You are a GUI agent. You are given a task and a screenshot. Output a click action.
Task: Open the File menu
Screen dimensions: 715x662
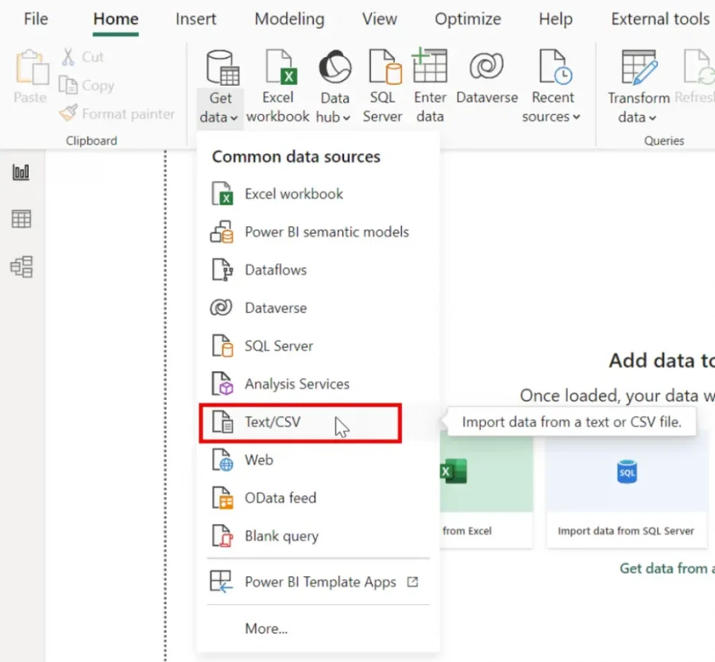coord(36,19)
